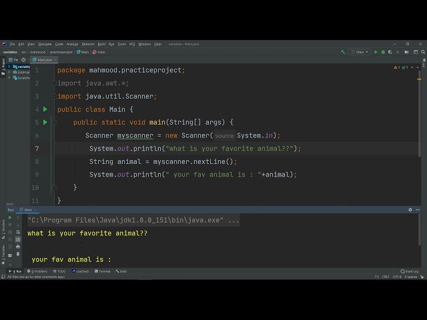This screenshot has width=427, height=320.
Task: Toggle the Project side tool window
Action: tap(3, 67)
